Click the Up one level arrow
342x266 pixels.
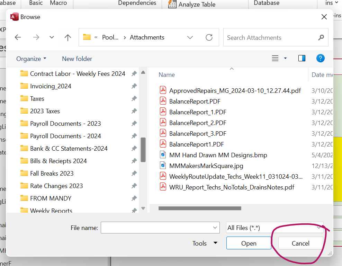68,37
